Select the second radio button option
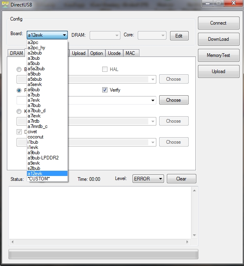244x266 pixels. click(x=19, y=90)
